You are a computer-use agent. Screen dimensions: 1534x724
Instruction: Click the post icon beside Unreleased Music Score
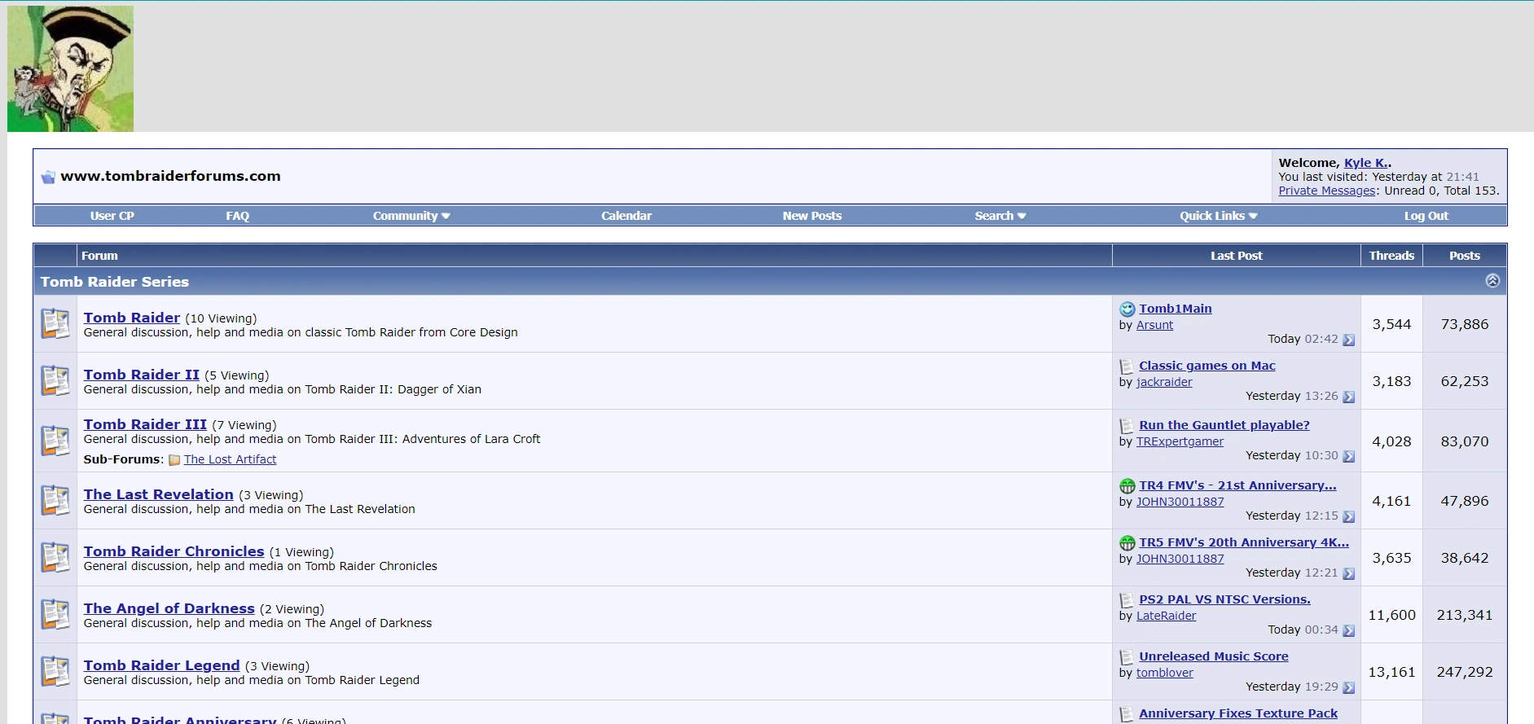click(x=1127, y=657)
